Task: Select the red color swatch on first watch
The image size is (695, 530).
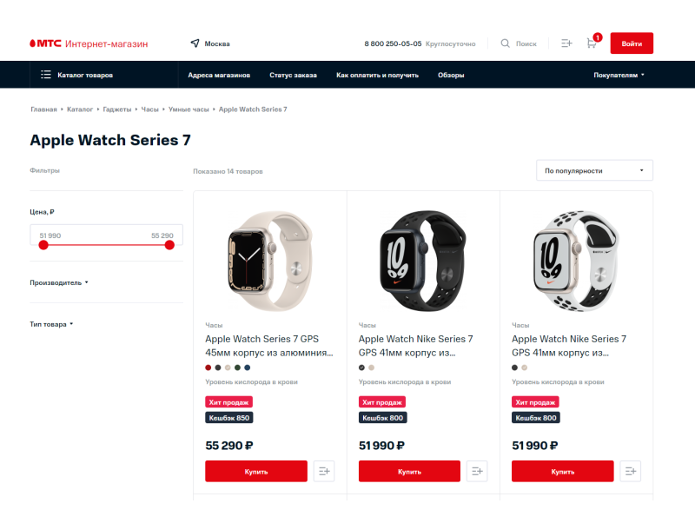Action: point(208,368)
